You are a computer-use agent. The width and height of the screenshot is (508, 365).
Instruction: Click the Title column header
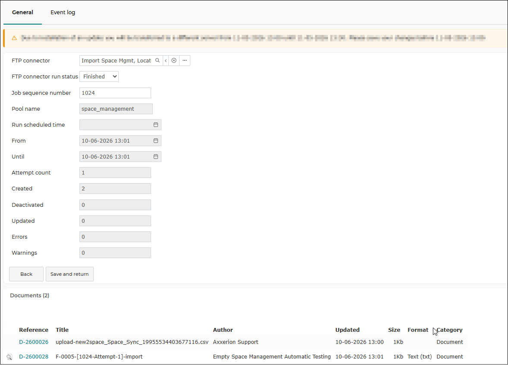tap(62, 330)
